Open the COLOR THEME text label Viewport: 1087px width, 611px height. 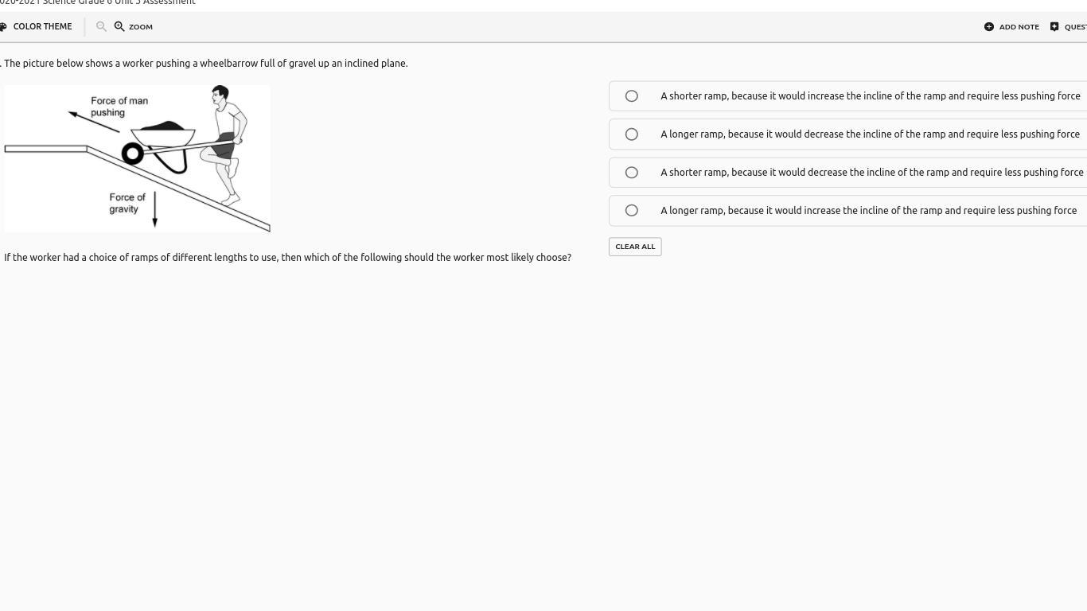point(42,26)
